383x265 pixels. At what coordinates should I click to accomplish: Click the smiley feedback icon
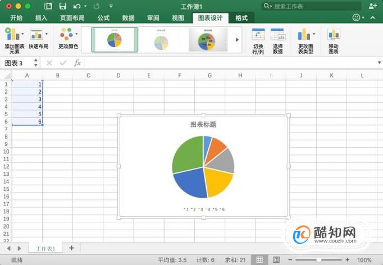click(x=357, y=17)
